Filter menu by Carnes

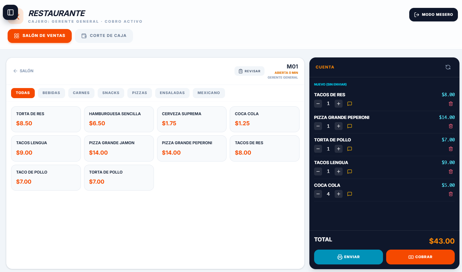(x=81, y=93)
